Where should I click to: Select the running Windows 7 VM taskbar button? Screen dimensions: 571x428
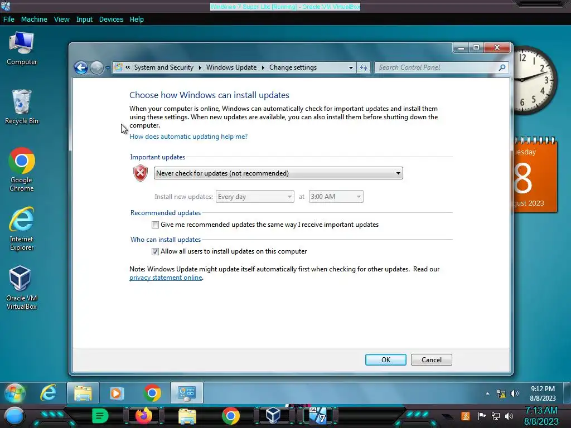[318, 416]
